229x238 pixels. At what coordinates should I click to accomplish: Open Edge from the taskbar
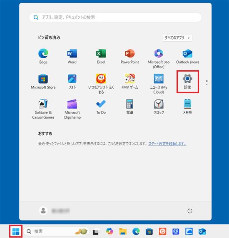136,231
